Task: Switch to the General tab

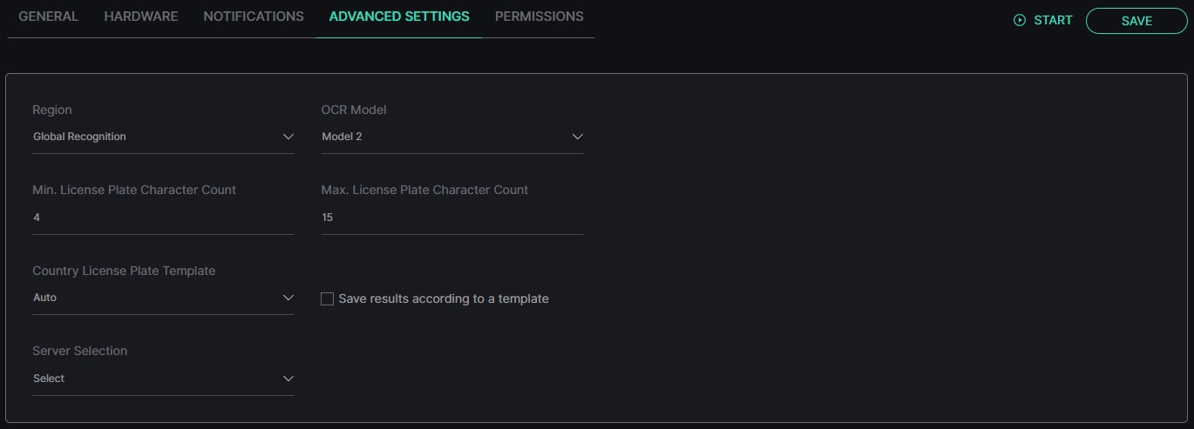Action: point(48,17)
